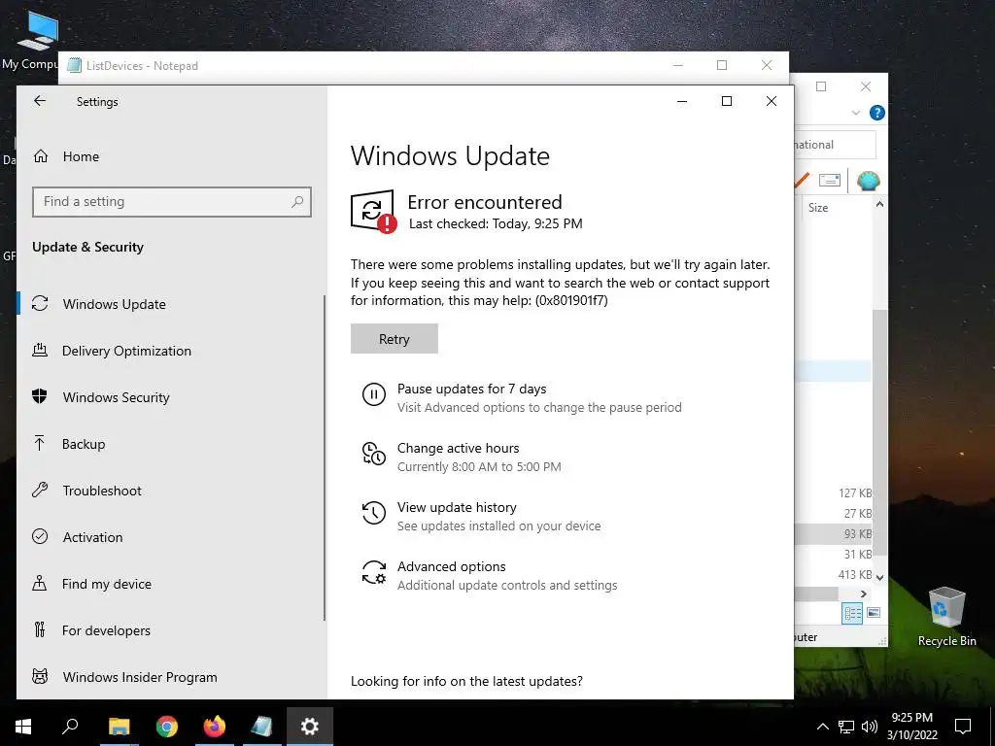Open the Windows Start menu
Viewport: 995px width, 746px height.
pos(23,727)
